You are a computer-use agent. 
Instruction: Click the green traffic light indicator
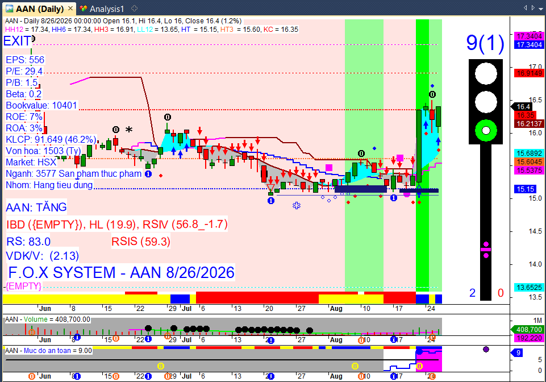pos(486,131)
